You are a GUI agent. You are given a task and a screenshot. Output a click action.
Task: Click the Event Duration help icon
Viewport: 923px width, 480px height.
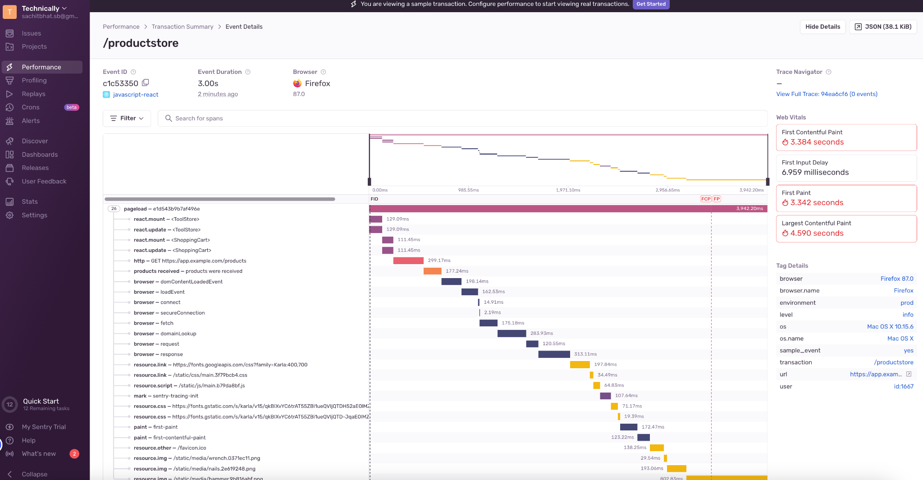[x=248, y=72]
